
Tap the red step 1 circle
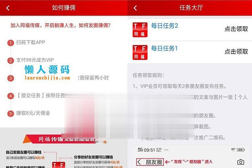tap(11, 43)
